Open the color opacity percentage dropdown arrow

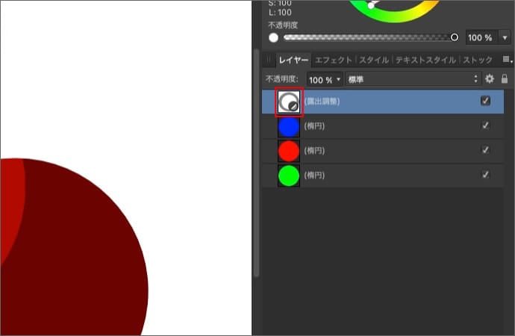[505, 37]
